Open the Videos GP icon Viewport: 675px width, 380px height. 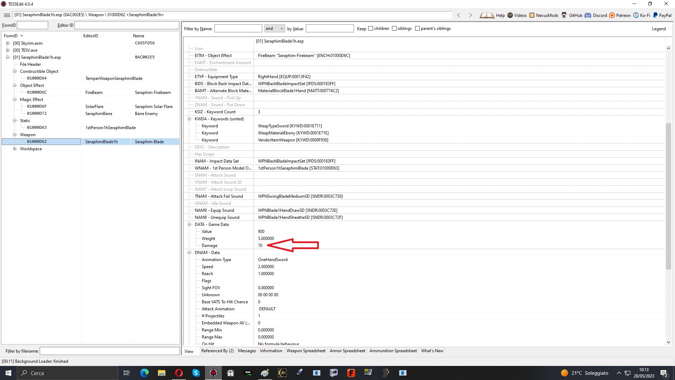coord(510,15)
